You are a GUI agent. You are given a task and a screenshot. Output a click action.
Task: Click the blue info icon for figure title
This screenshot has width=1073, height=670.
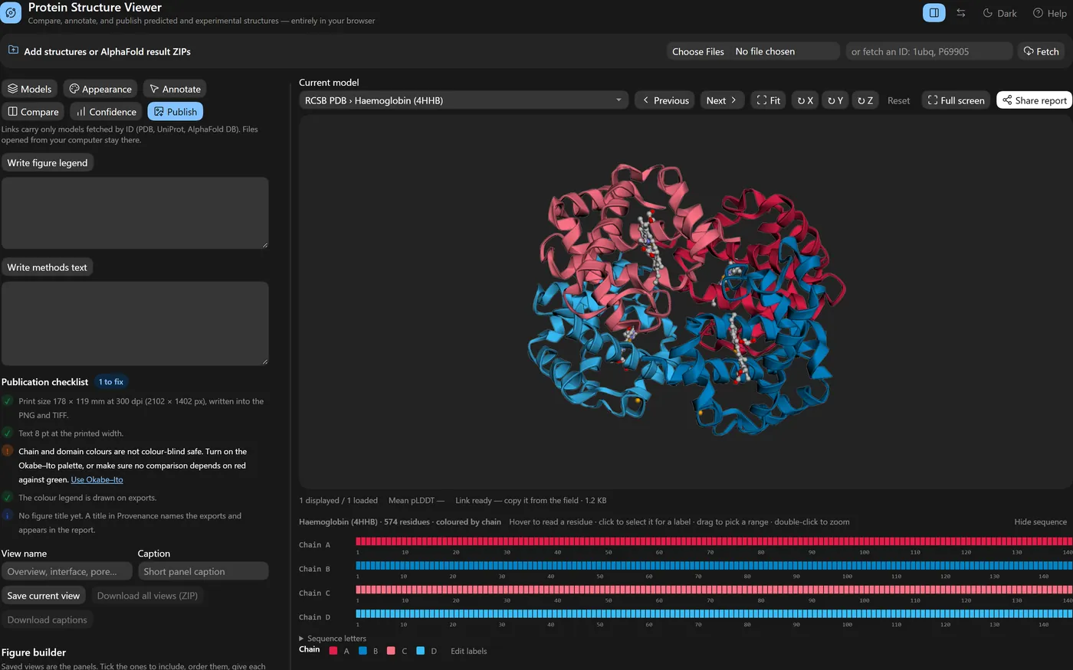(8, 515)
